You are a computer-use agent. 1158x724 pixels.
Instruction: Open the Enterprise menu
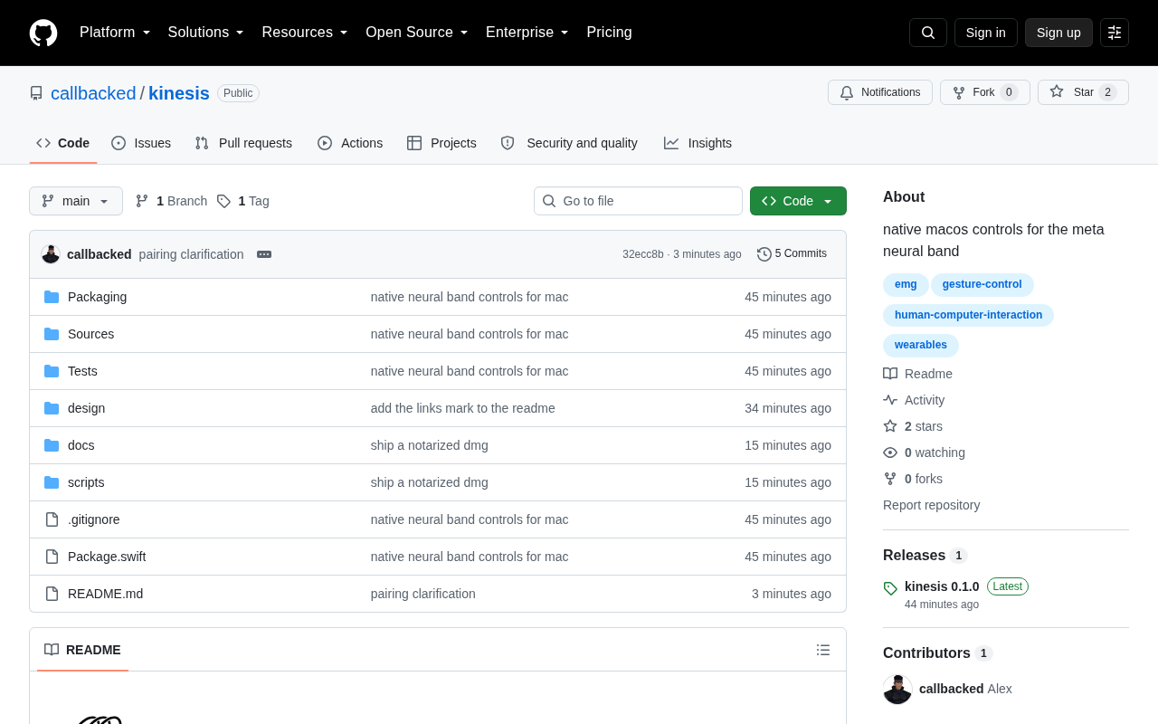pos(527,33)
